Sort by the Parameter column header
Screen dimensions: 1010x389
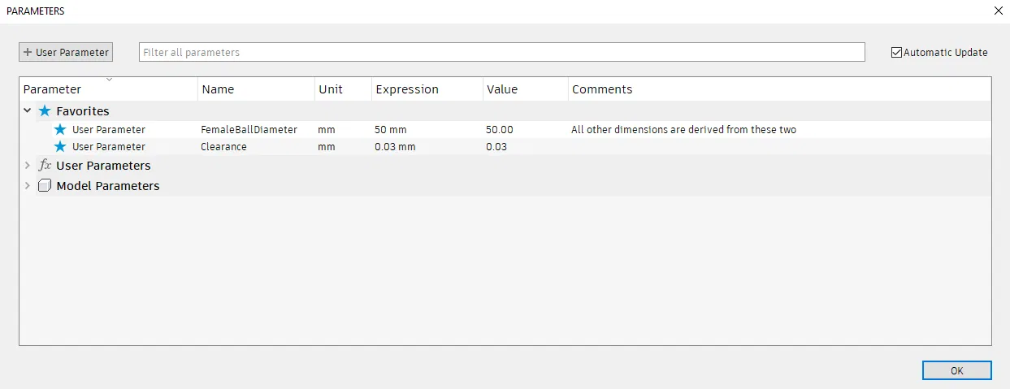tap(52, 89)
